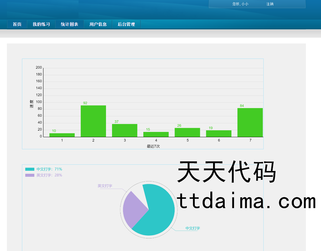Open the 用户信息 menu item

98,24
